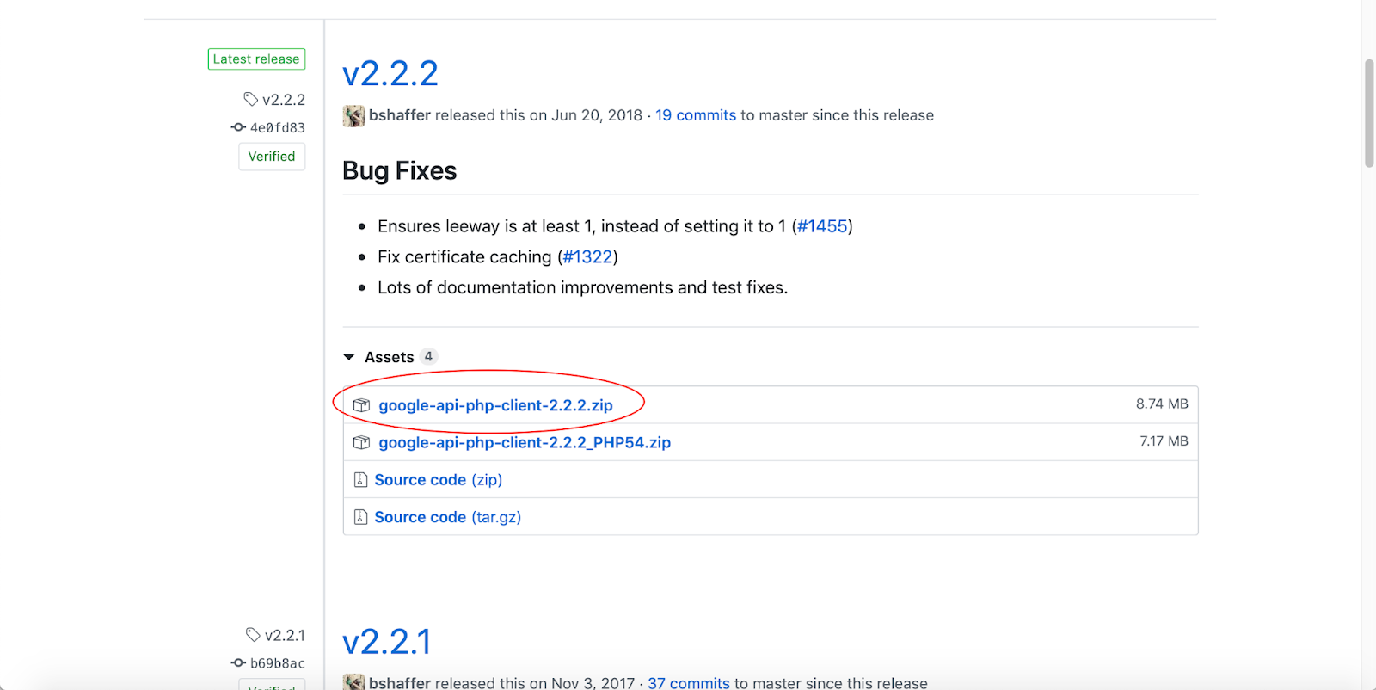
Task: Click the Assets label
Action: [x=390, y=357]
